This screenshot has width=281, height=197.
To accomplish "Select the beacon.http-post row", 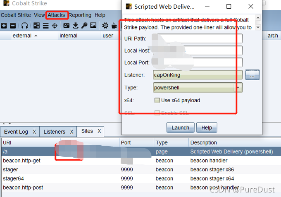I will tap(141, 187).
